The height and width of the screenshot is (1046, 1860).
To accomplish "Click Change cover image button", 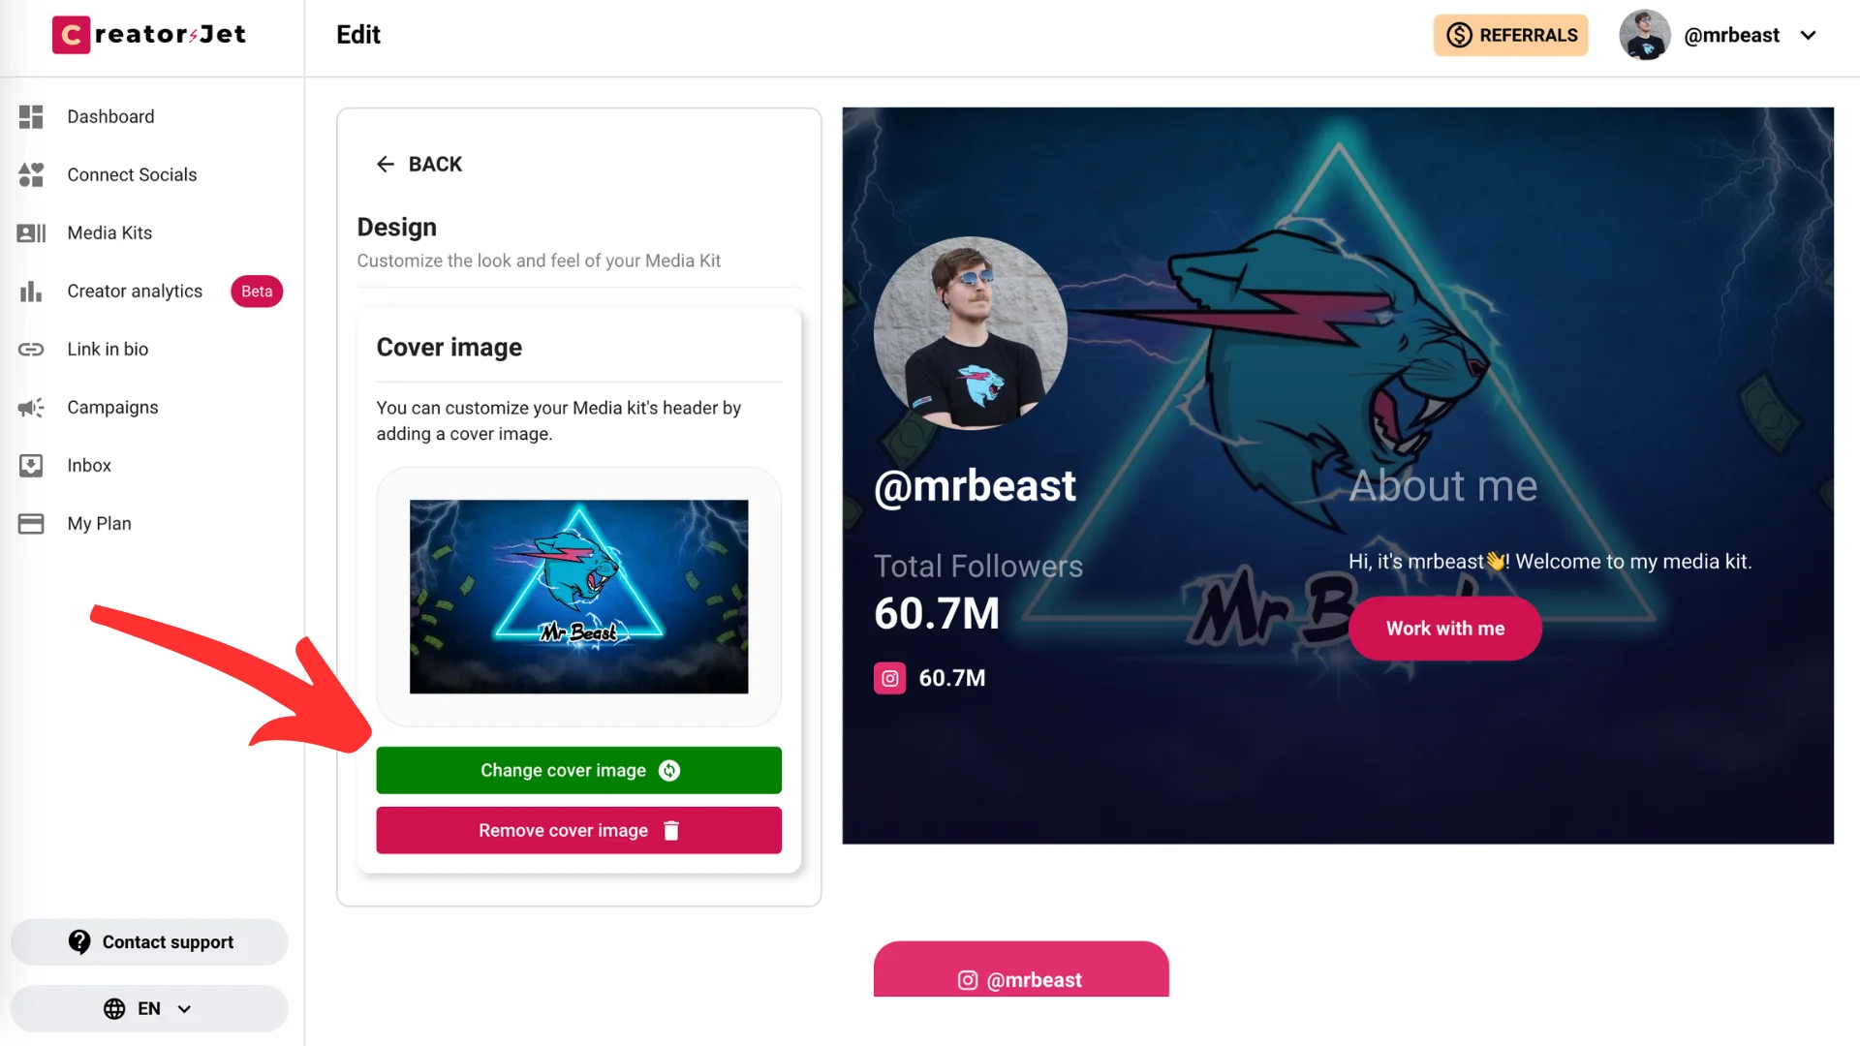I will [x=578, y=770].
